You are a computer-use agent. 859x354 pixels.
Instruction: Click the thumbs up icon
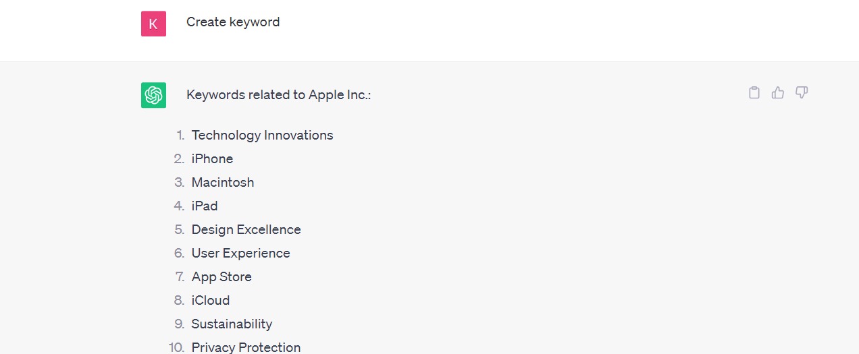(778, 93)
